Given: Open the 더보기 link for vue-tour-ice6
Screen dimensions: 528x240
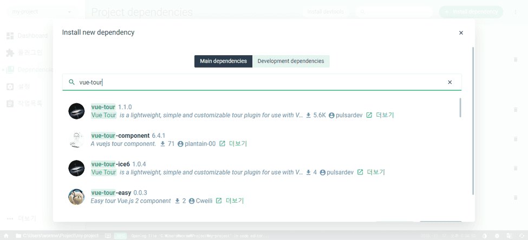Looking at the screenshot, I should click(x=376, y=172).
